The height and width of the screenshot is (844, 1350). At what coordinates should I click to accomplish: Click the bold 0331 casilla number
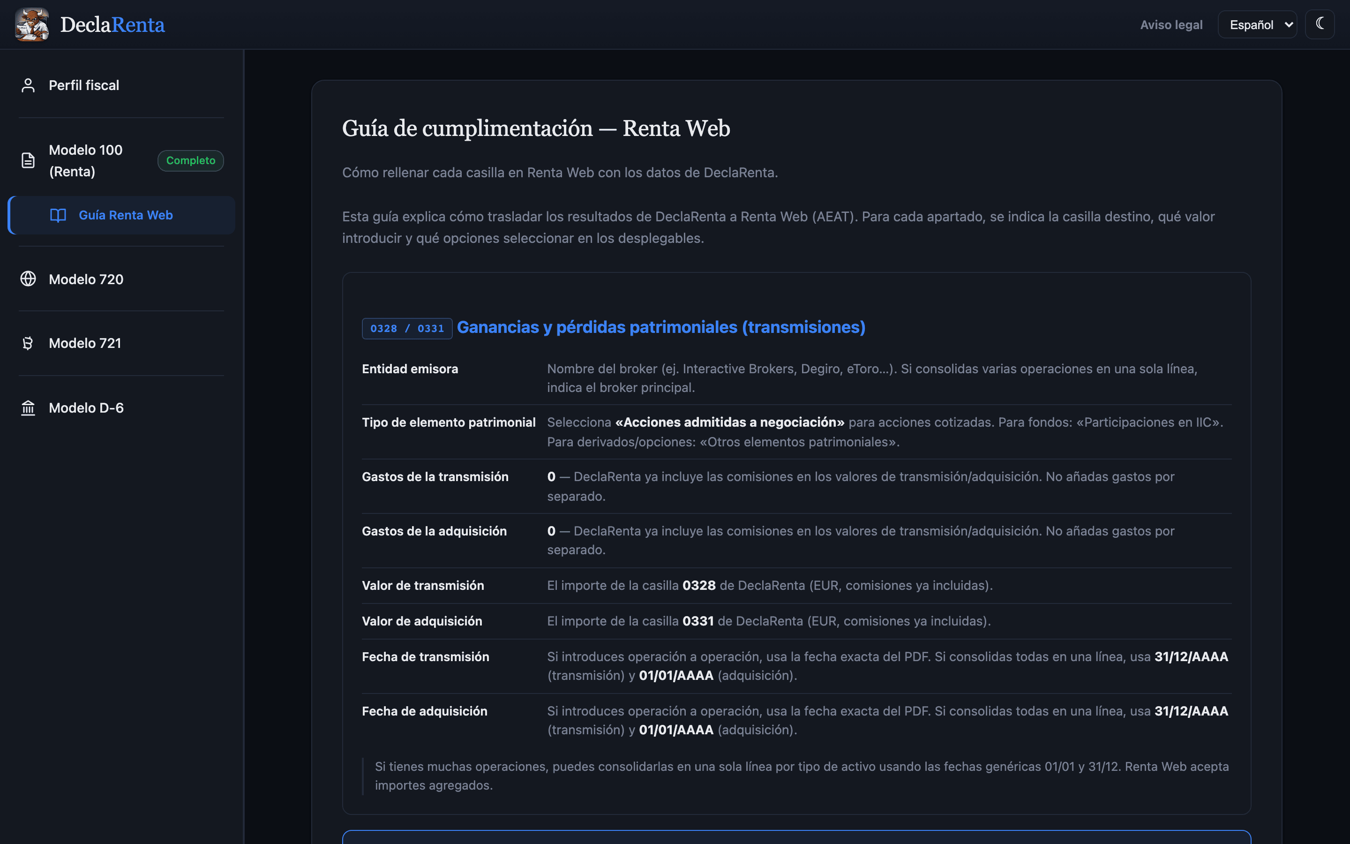[698, 621]
